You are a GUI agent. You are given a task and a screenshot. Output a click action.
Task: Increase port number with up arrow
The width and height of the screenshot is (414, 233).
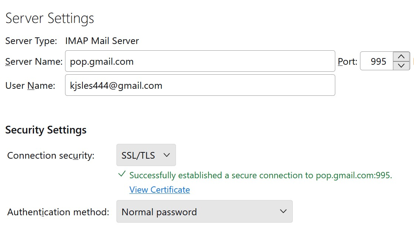401,57
